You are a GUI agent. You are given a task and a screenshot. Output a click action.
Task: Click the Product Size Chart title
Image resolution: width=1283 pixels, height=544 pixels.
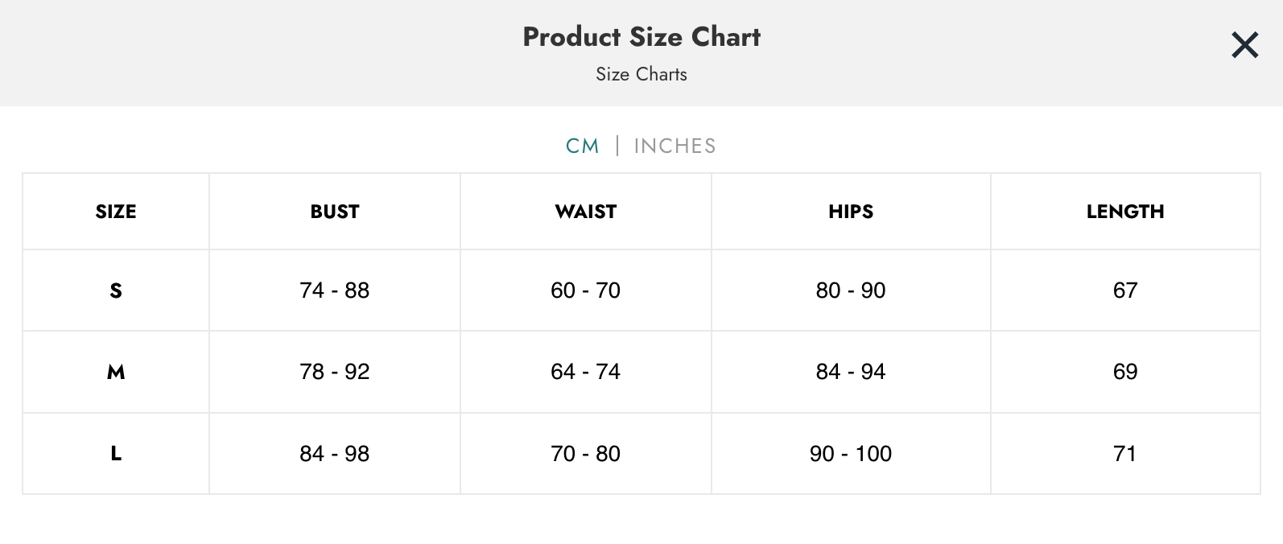(641, 36)
